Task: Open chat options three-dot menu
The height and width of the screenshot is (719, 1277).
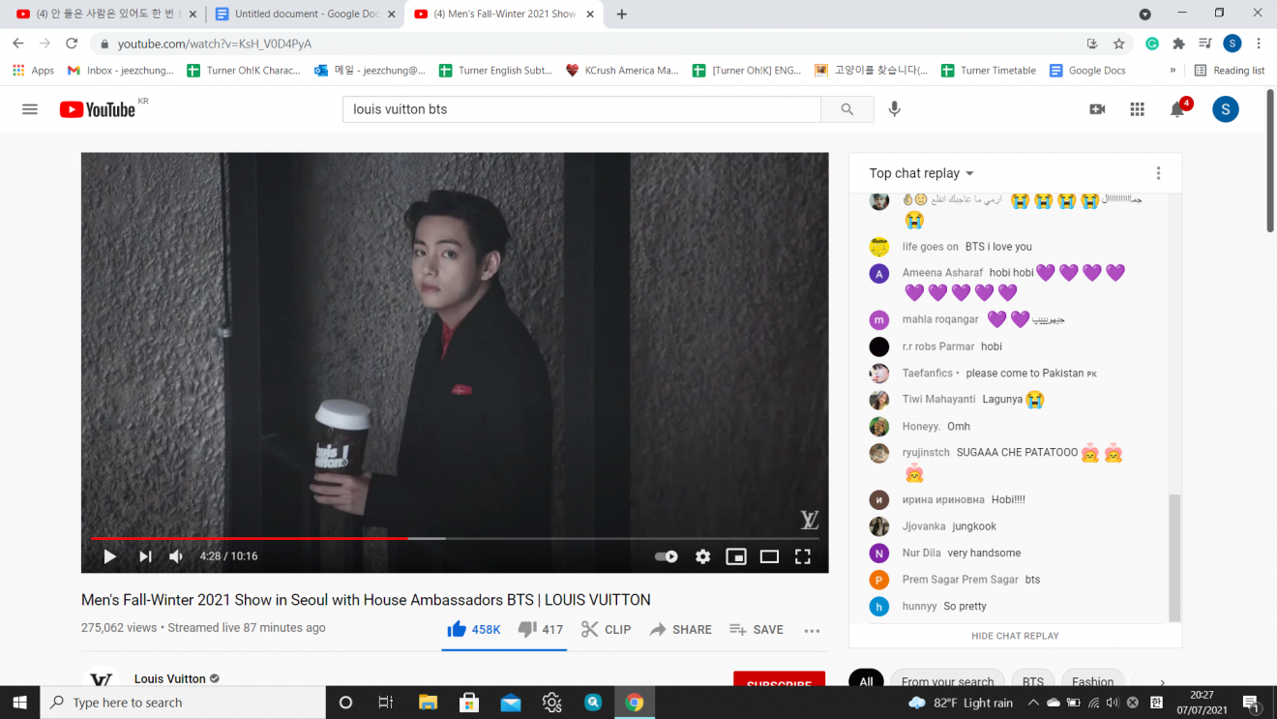Action: [x=1158, y=173]
